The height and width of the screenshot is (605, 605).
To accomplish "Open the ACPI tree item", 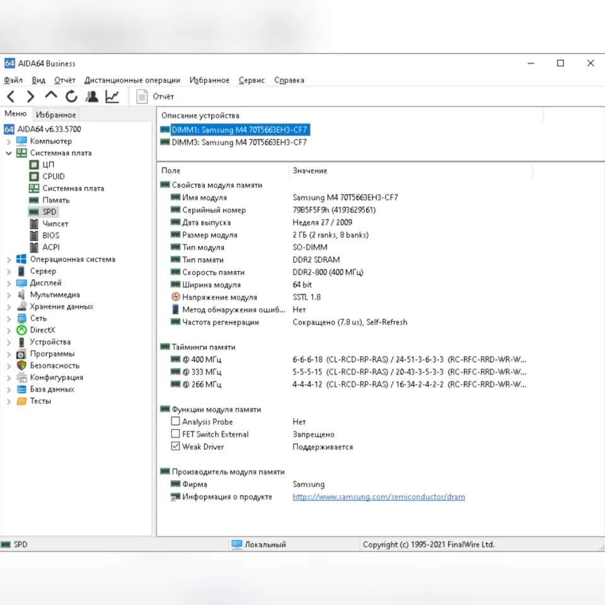I will coord(51,247).
